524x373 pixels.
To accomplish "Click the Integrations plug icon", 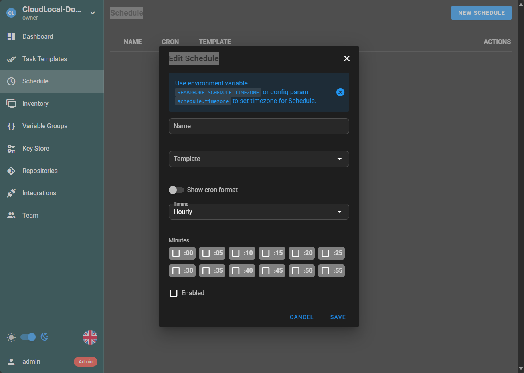I will [x=11, y=193].
